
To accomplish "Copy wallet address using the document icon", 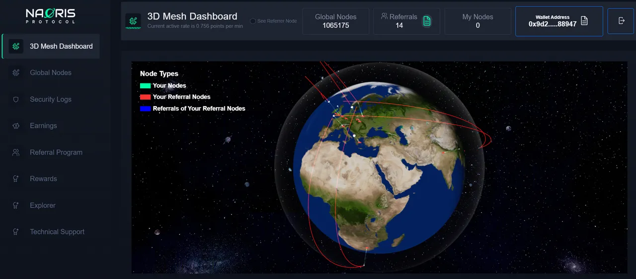I will coord(584,20).
